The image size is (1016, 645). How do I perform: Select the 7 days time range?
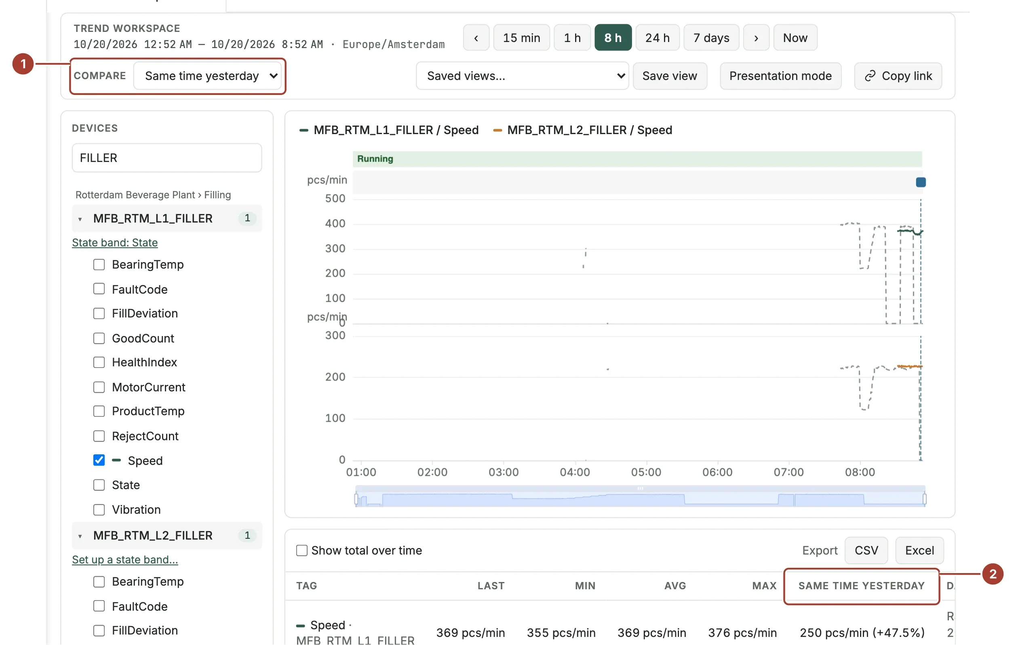(711, 38)
